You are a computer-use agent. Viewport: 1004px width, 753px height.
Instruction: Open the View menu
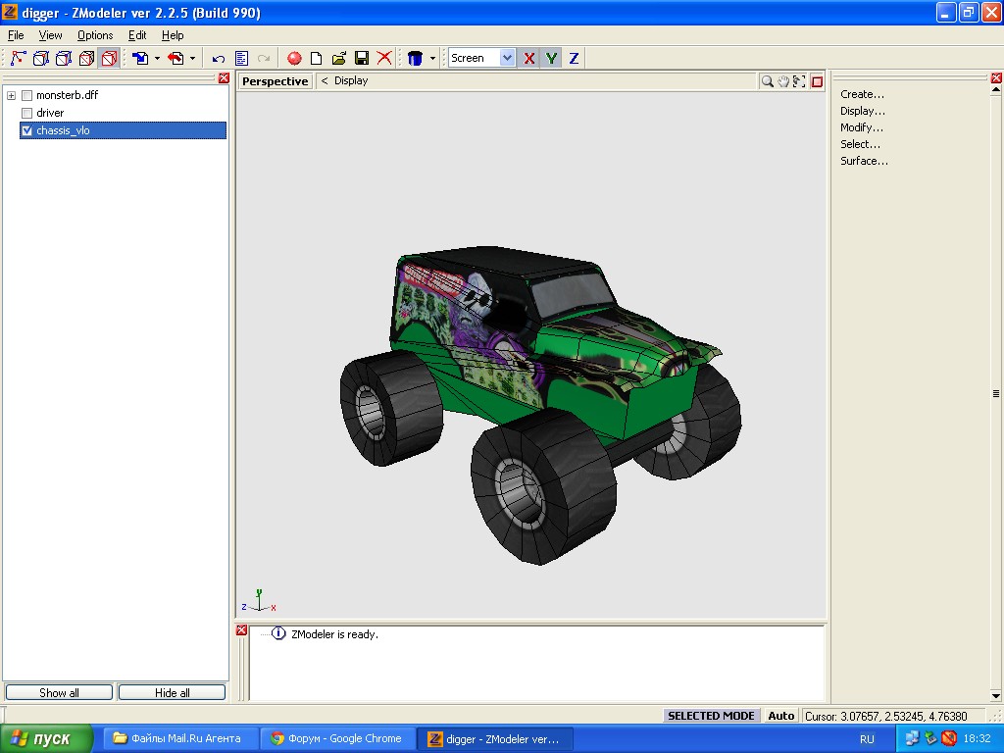[x=50, y=35]
